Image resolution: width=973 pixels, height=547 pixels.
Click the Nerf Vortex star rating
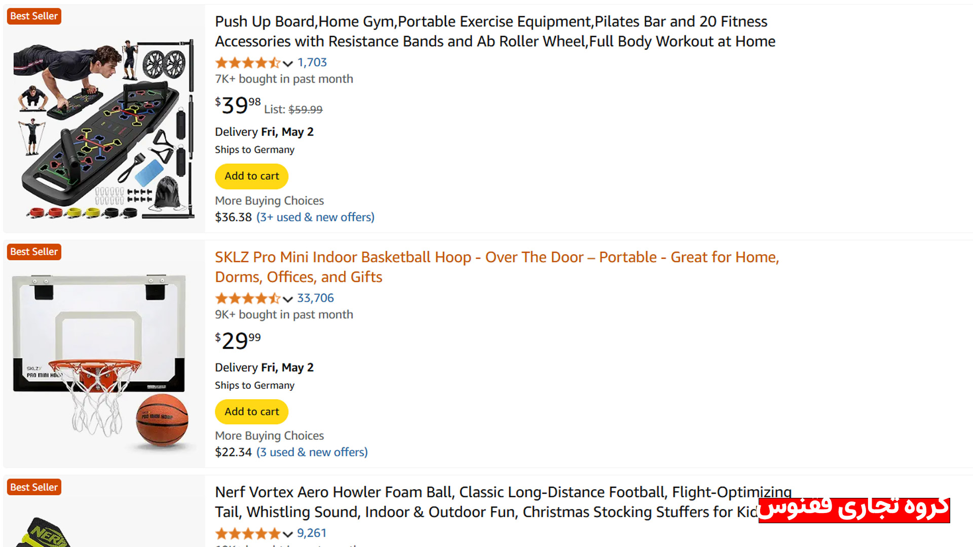(247, 533)
